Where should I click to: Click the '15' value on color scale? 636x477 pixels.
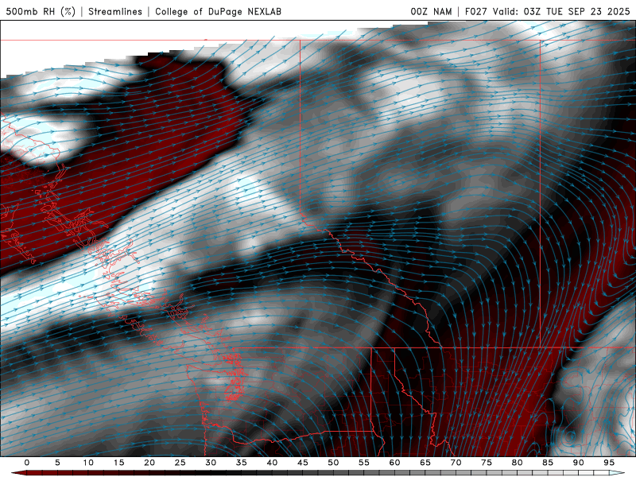pyautogui.click(x=118, y=463)
